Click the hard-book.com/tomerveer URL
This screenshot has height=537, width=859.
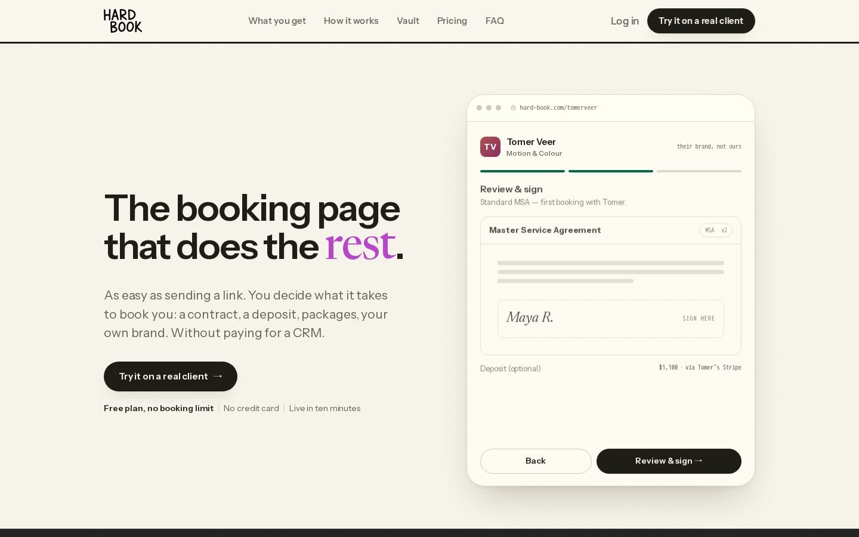coord(558,108)
